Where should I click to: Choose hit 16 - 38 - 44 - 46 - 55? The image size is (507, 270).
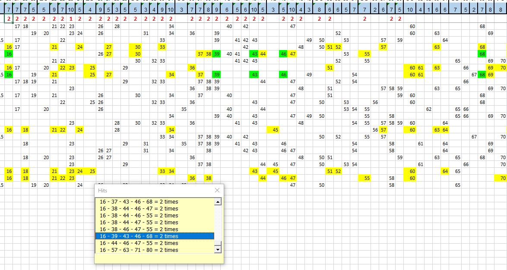139,215
